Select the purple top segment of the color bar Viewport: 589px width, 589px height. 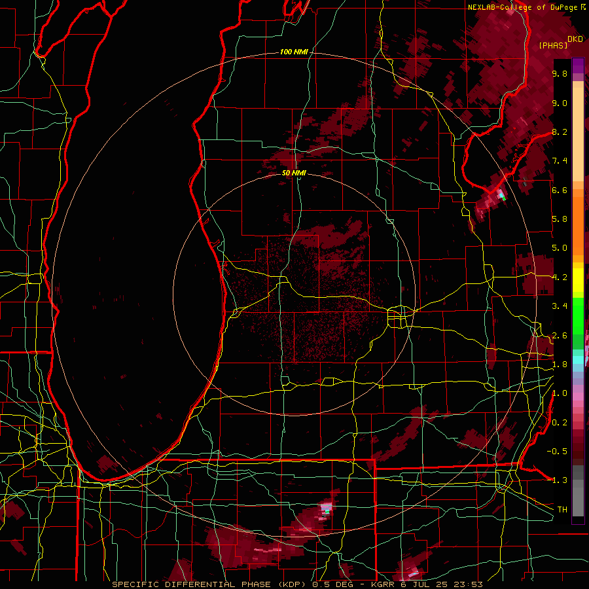click(578, 65)
